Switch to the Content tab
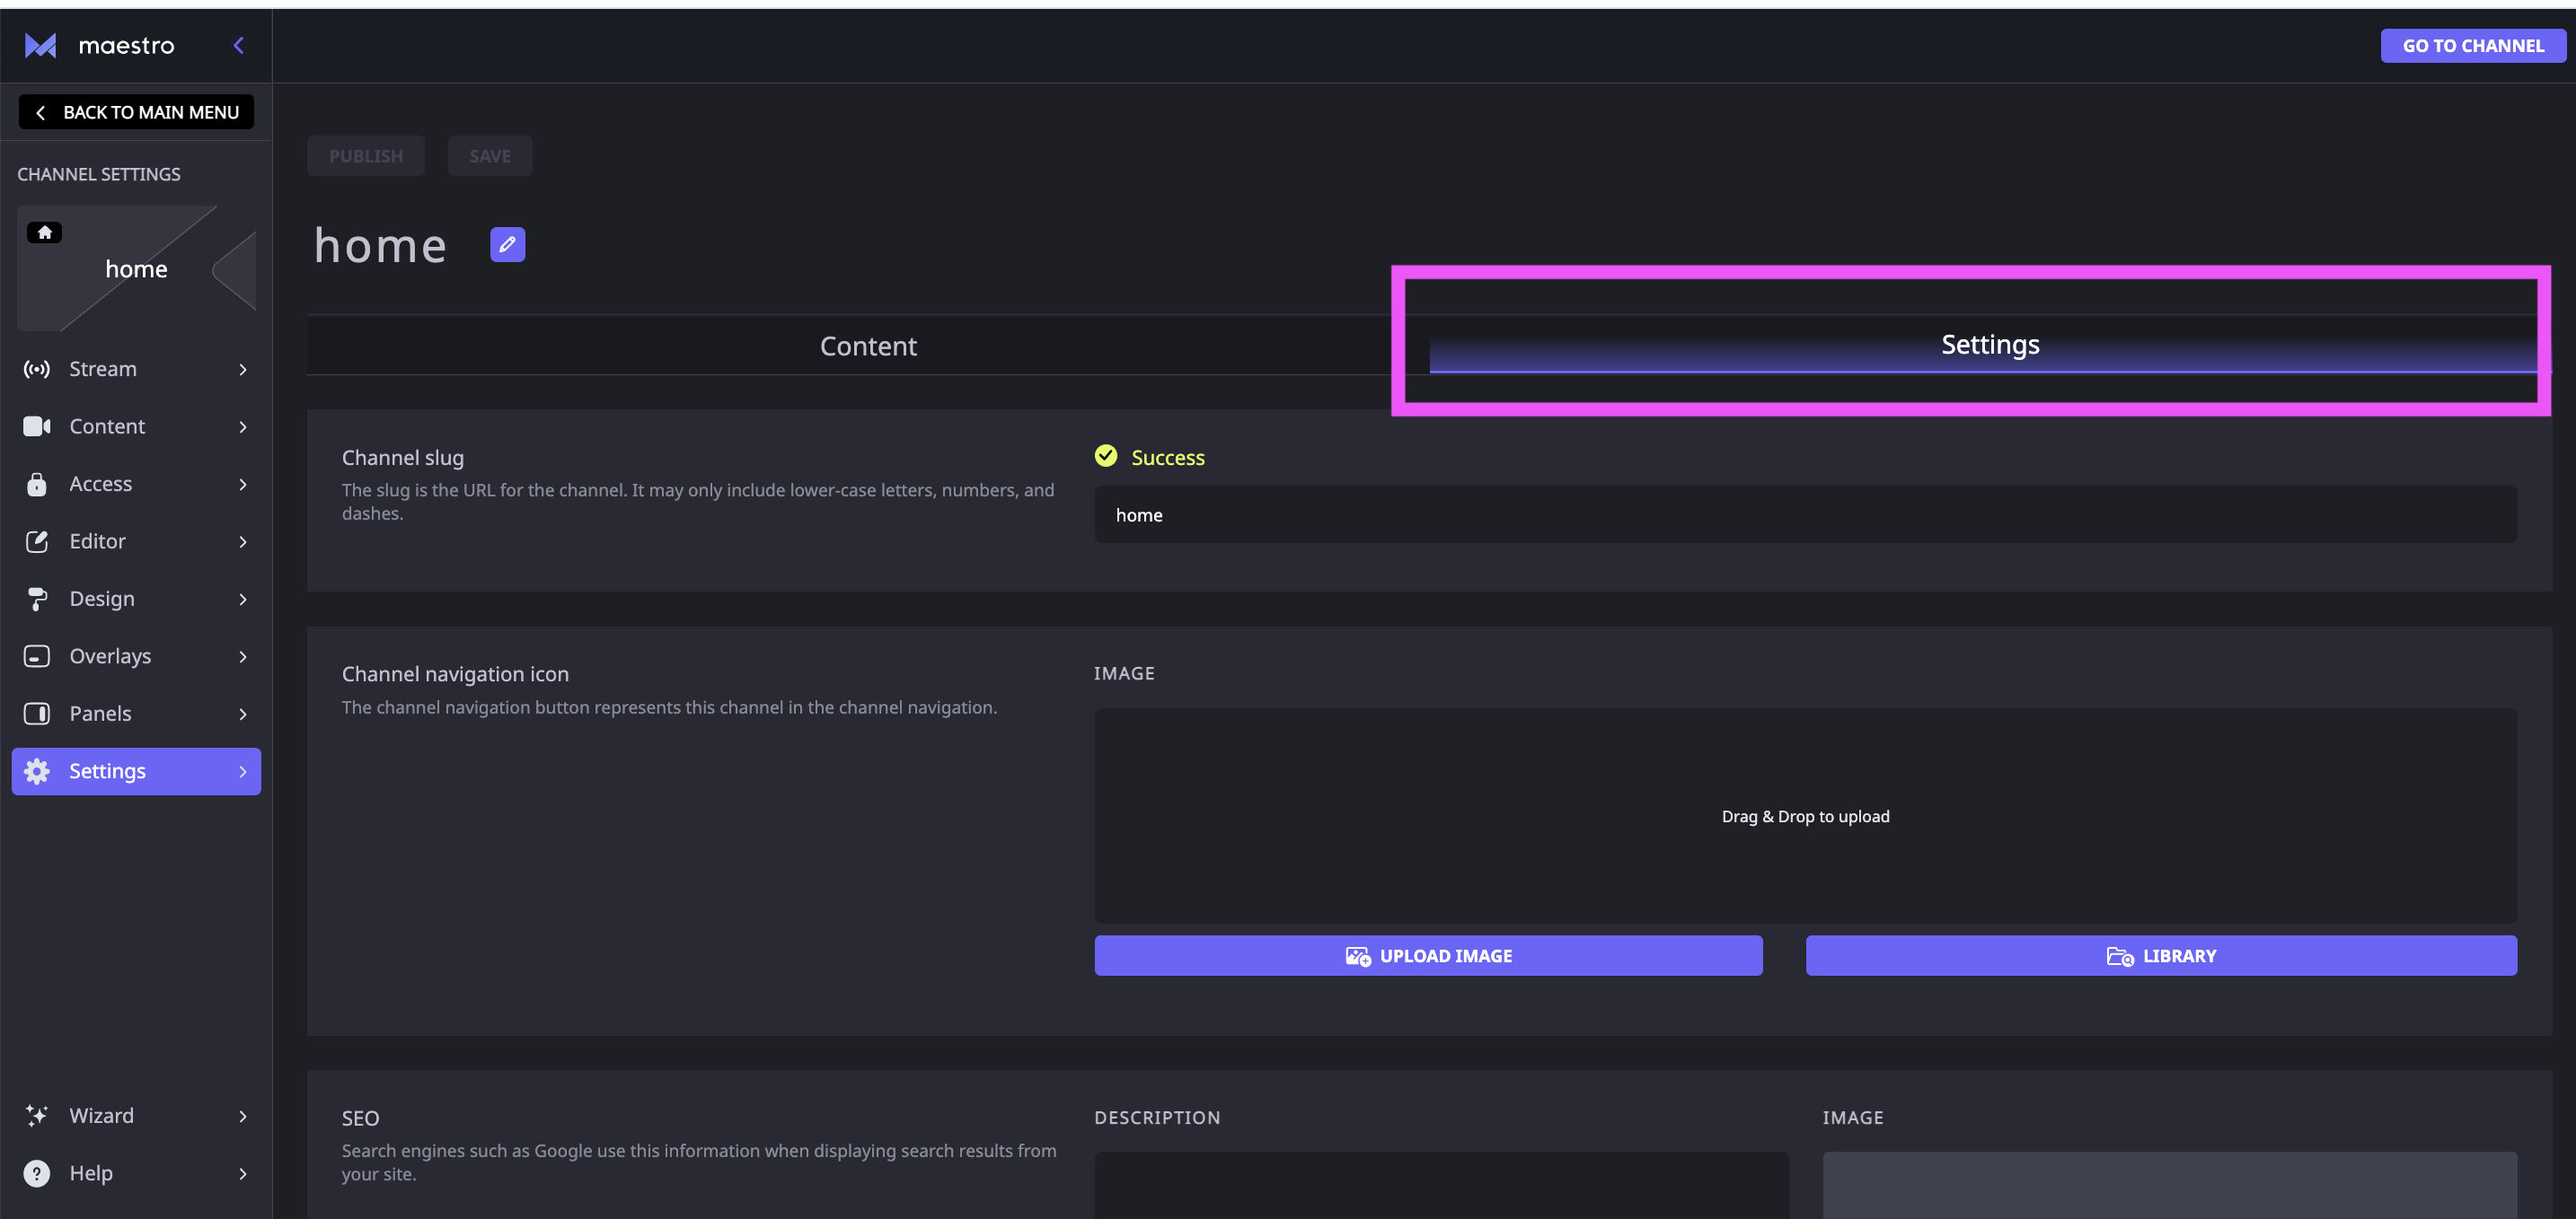 (868, 346)
